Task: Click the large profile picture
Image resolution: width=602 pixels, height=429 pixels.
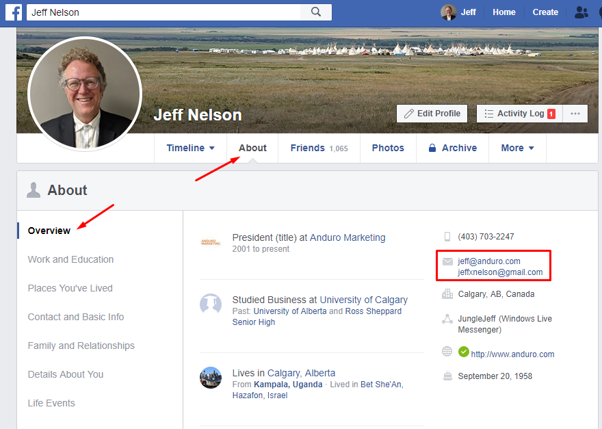Action: point(85,94)
